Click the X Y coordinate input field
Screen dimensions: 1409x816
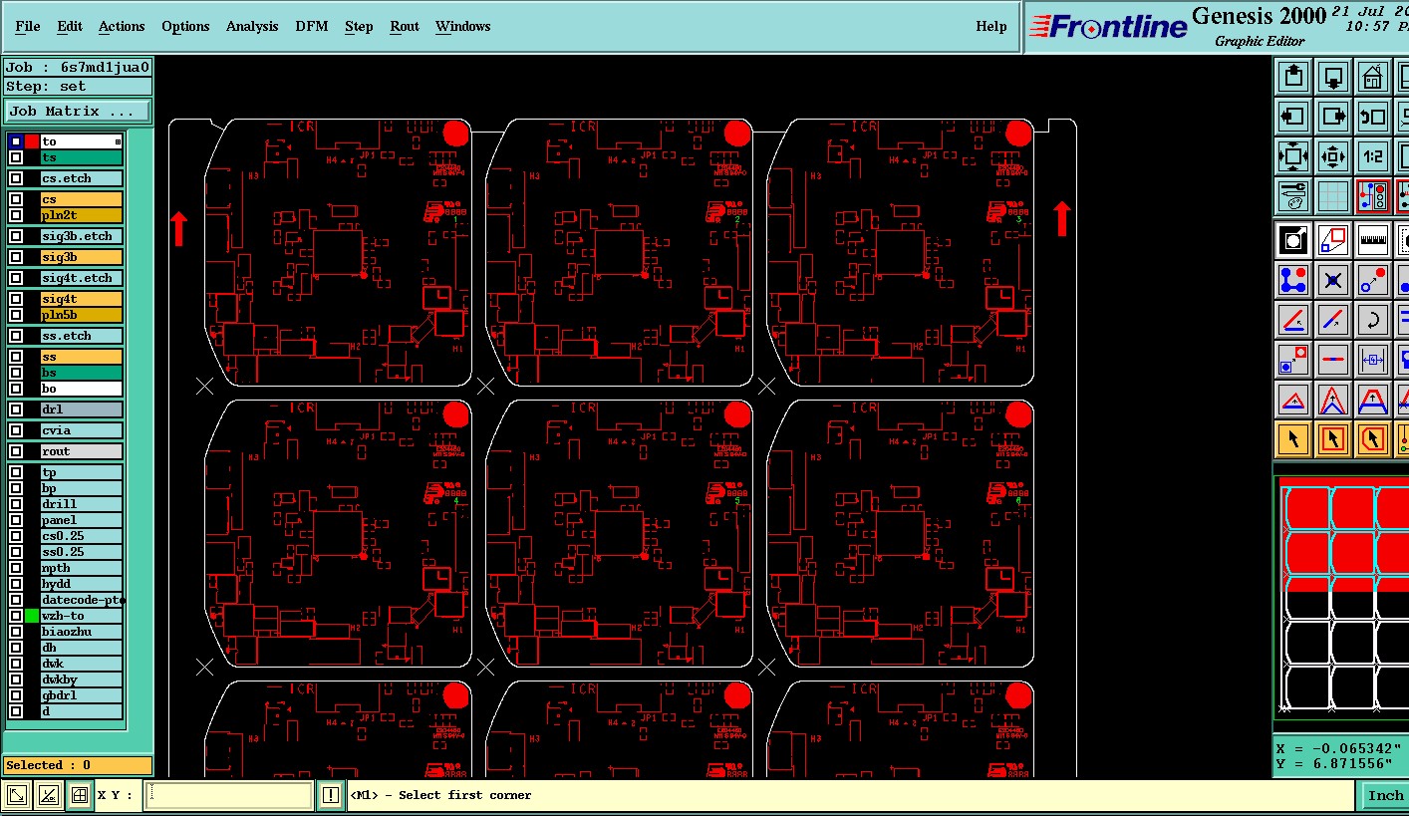(229, 795)
